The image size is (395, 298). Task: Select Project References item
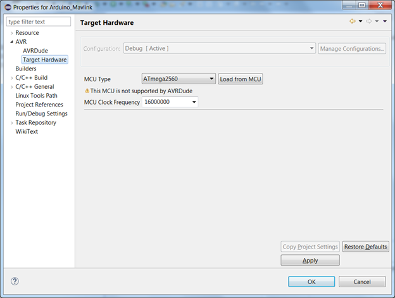click(x=39, y=105)
